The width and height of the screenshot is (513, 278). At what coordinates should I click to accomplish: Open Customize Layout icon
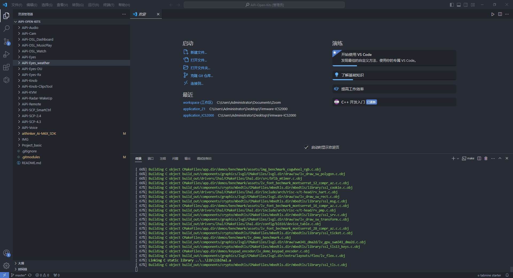(x=473, y=5)
